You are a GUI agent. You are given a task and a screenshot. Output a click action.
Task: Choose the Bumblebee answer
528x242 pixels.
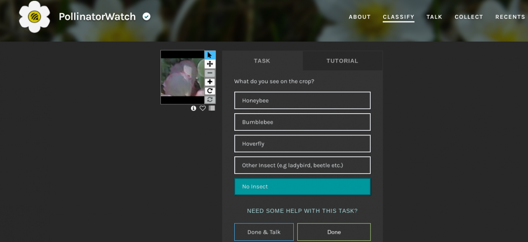(302, 122)
